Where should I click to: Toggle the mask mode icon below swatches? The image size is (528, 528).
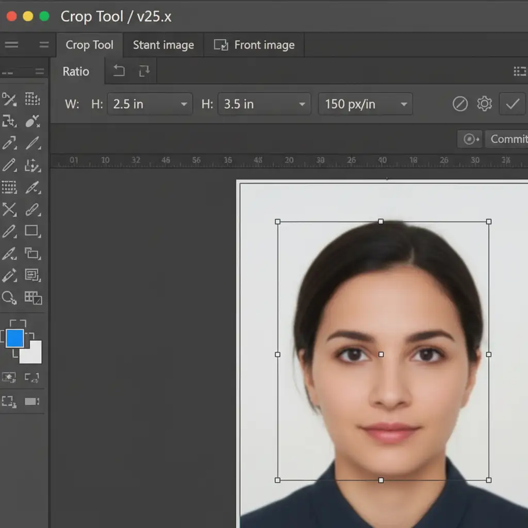coord(9,378)
